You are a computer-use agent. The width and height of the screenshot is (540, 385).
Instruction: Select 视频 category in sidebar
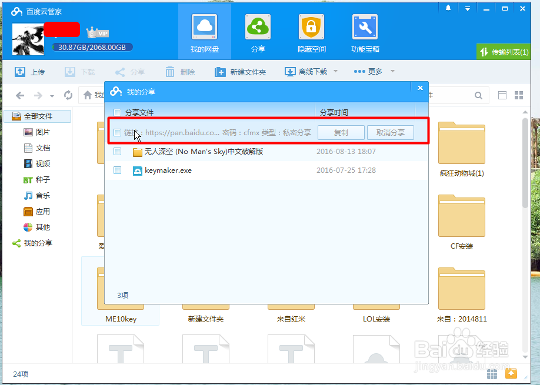click(x=37, y=164)
